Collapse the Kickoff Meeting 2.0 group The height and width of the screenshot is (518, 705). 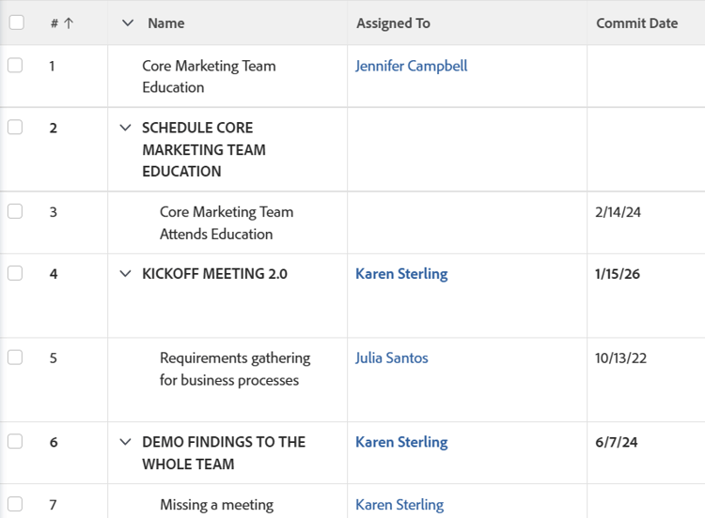coord(125,274)
